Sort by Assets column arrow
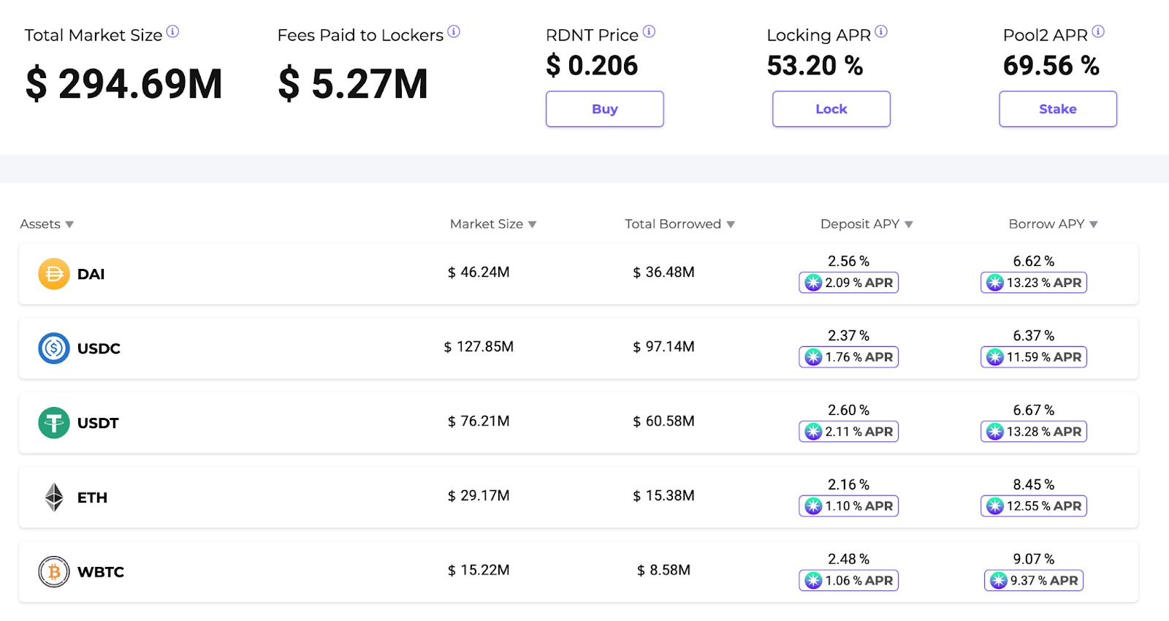This screenshot has width=1169, height=621. point(69,224)
